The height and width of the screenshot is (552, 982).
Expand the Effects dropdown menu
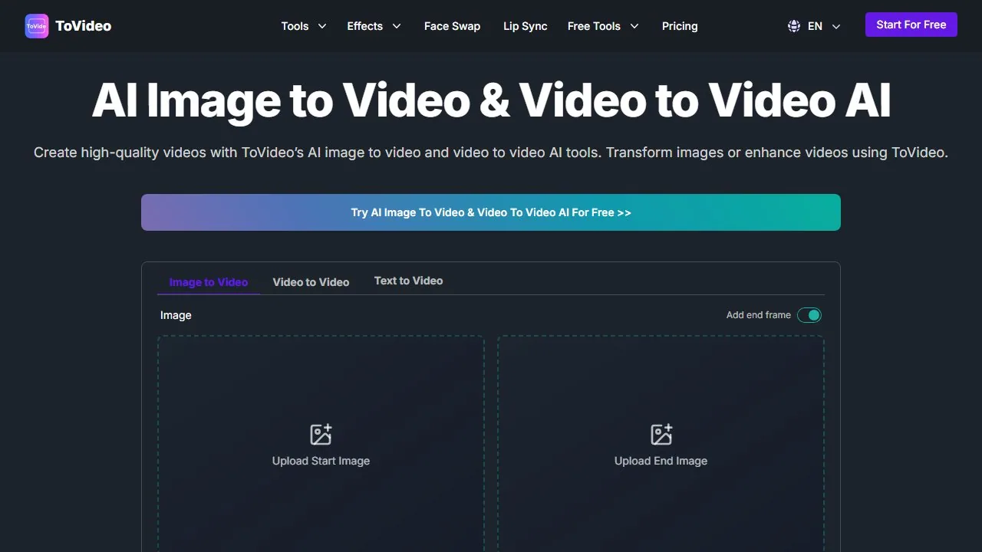pyautogui.click(x=374, y=26)
